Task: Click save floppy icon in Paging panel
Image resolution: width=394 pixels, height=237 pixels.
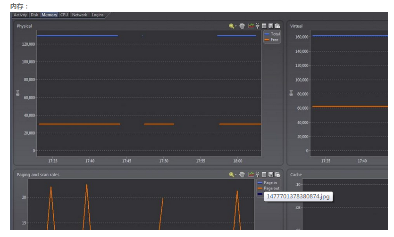Action: [271, 174]
